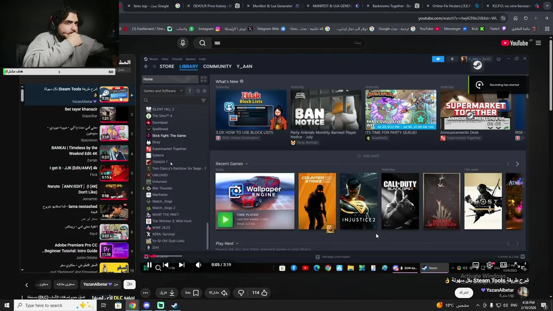553x311 pixels.
Task: Open LIBRARY tab in Steam video
Action: [189, 67]
